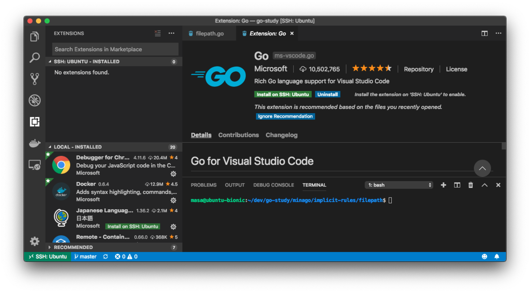
Task: Close the Extension: Go tab
Action: [x=292, y=33]
